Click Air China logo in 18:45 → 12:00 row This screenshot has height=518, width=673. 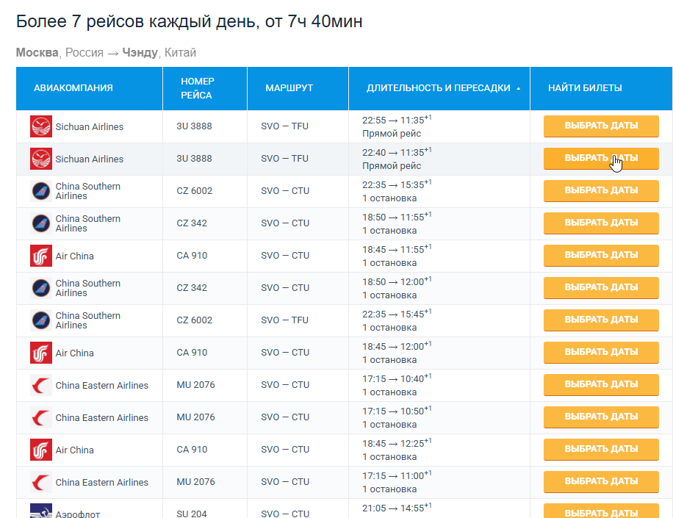click(x=41, y=353)
